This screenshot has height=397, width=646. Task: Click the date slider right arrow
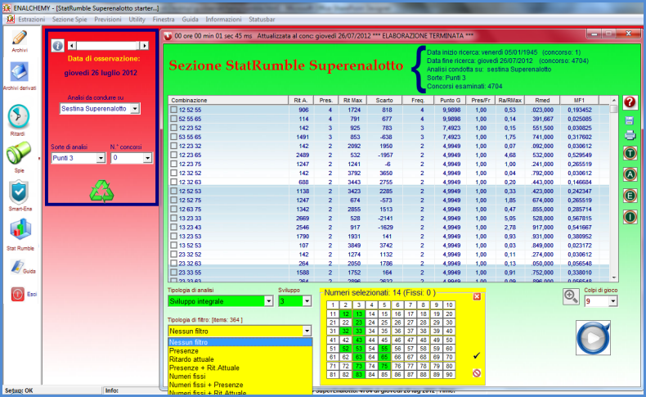pyautogui.click(x=144, y=45)
